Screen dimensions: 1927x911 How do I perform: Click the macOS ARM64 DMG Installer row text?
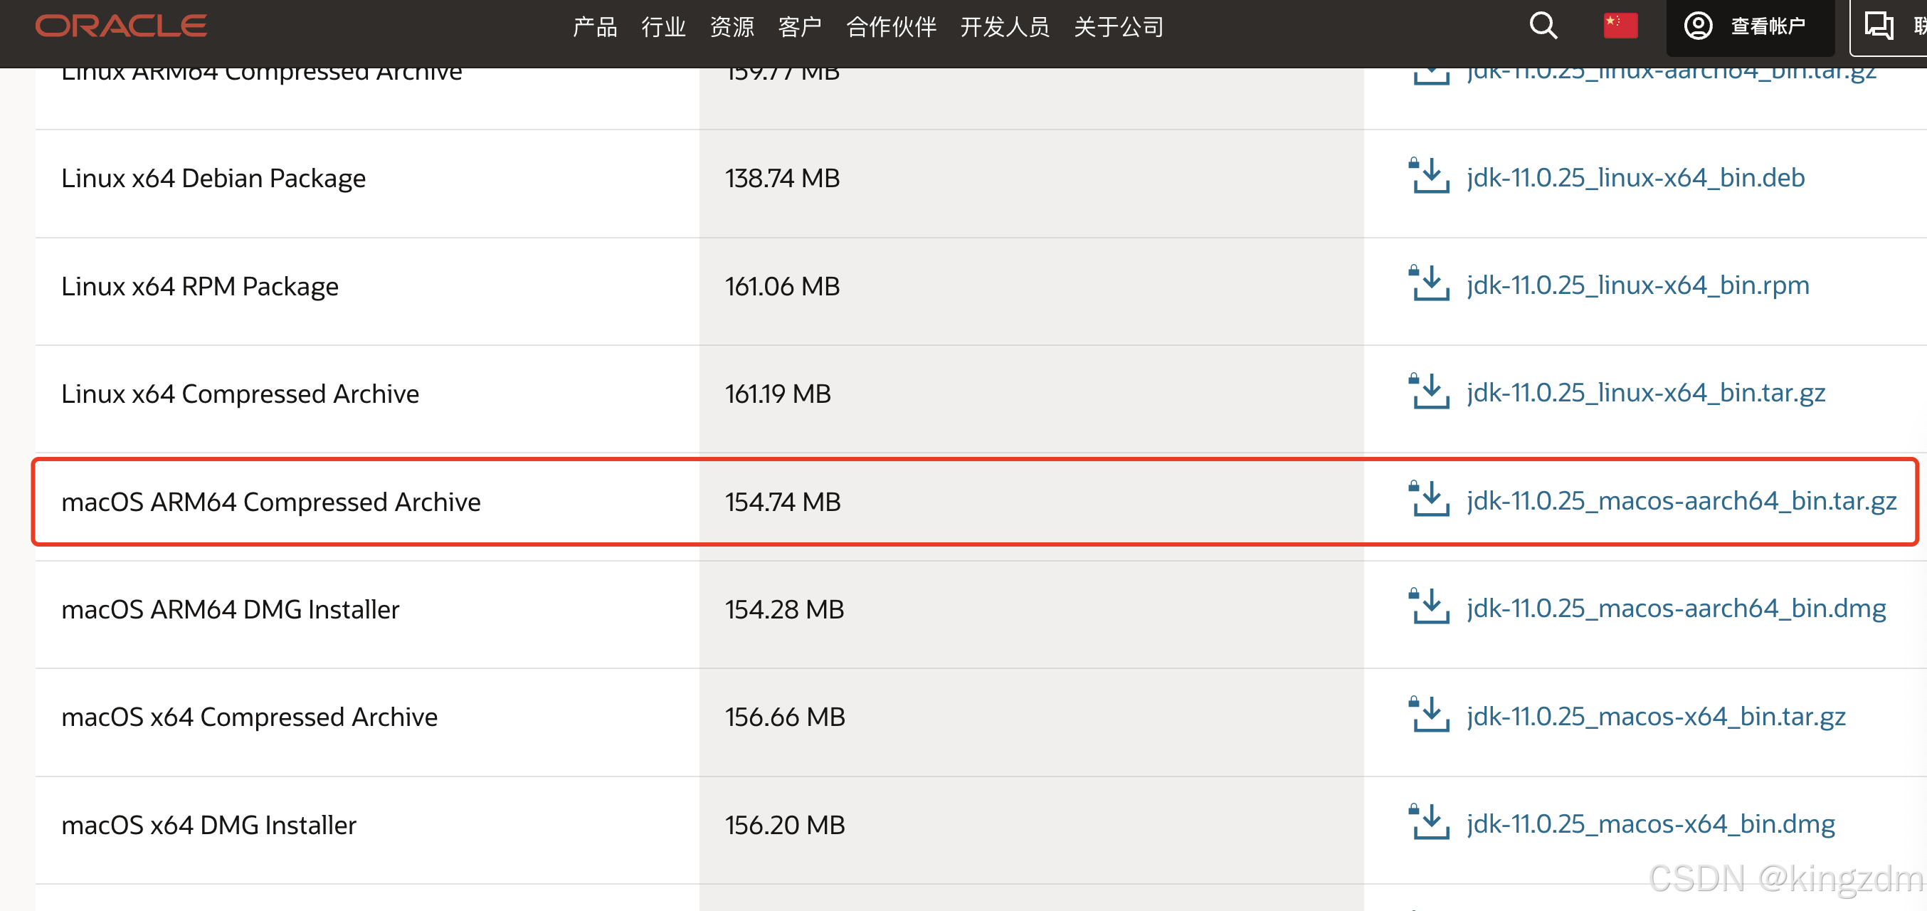(231, 609)
